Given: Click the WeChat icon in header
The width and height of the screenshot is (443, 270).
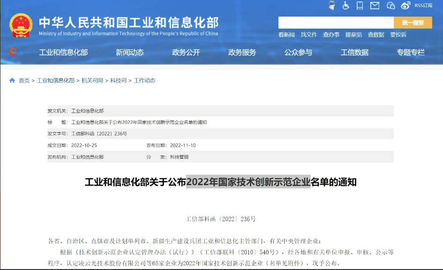Looking at the screenshot, I should [x=390, y=6].
